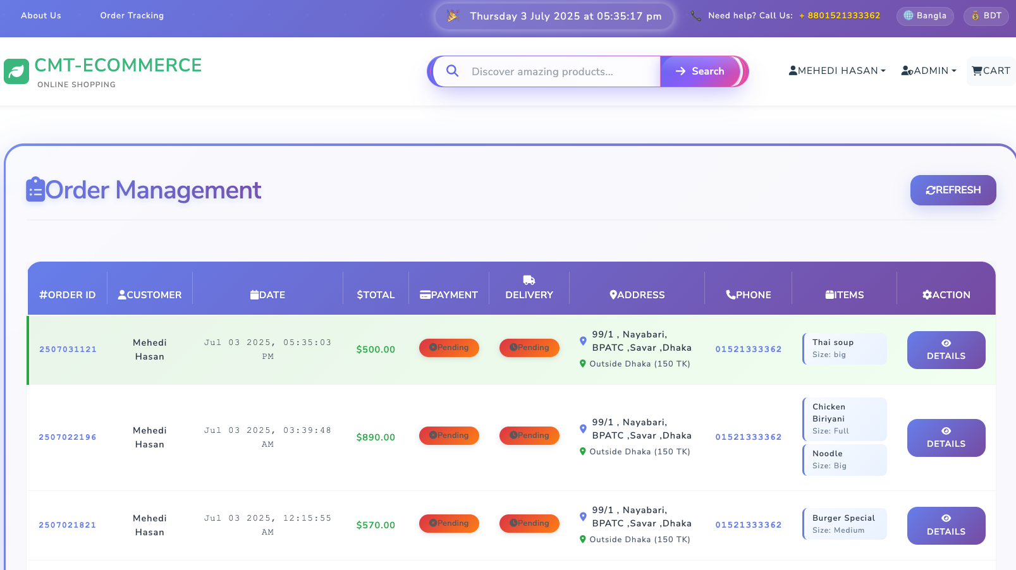Expand the MEHEDI HASAN user dropdown
Image resolution: width=1016 pixels, height=570 pixels.
(x=837, y=71)
